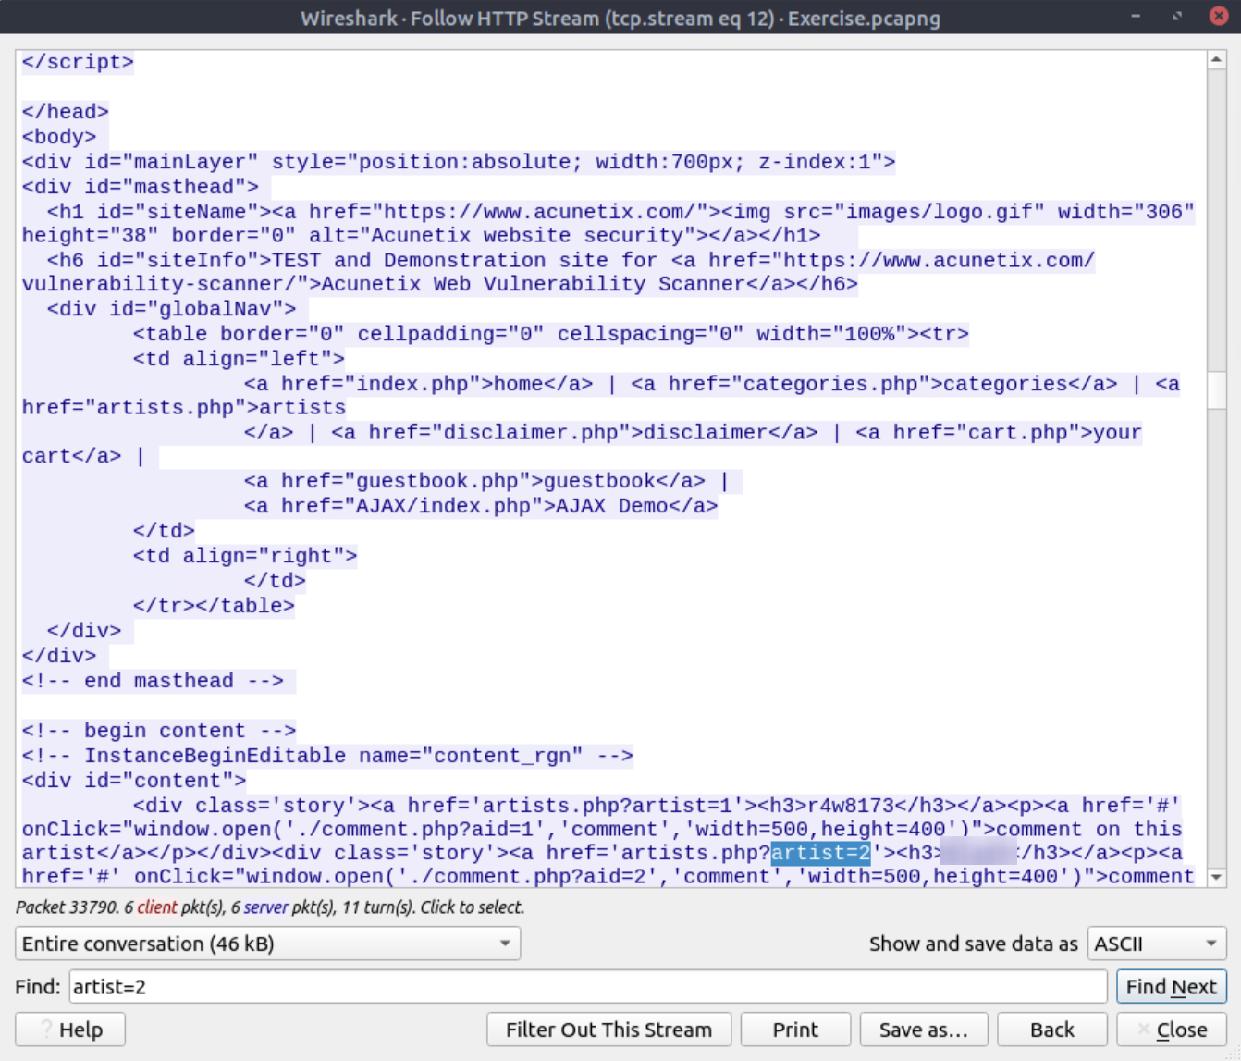1241x1061 pixels.
Task: Click the blue "server" text in the packet summary
Action: 265,907
